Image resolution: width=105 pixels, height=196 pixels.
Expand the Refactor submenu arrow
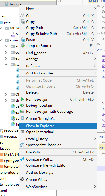click(x=95, y=66)
